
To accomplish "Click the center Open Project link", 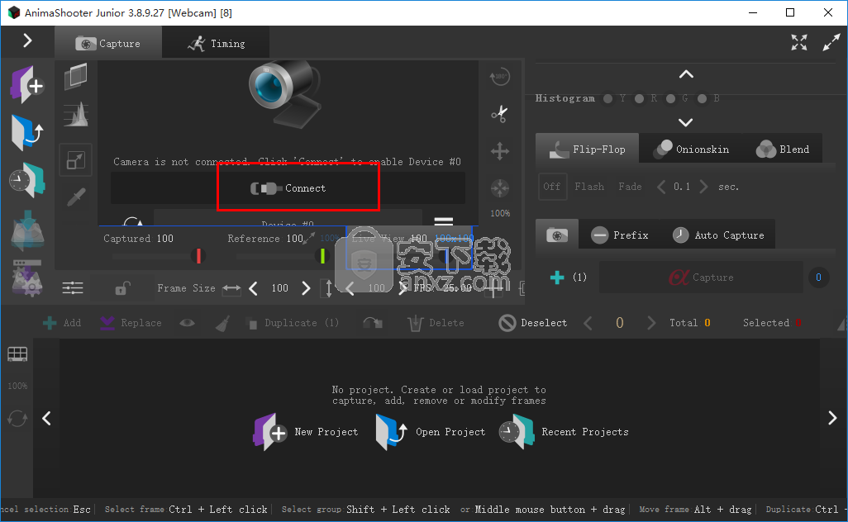I will [431, 432].
